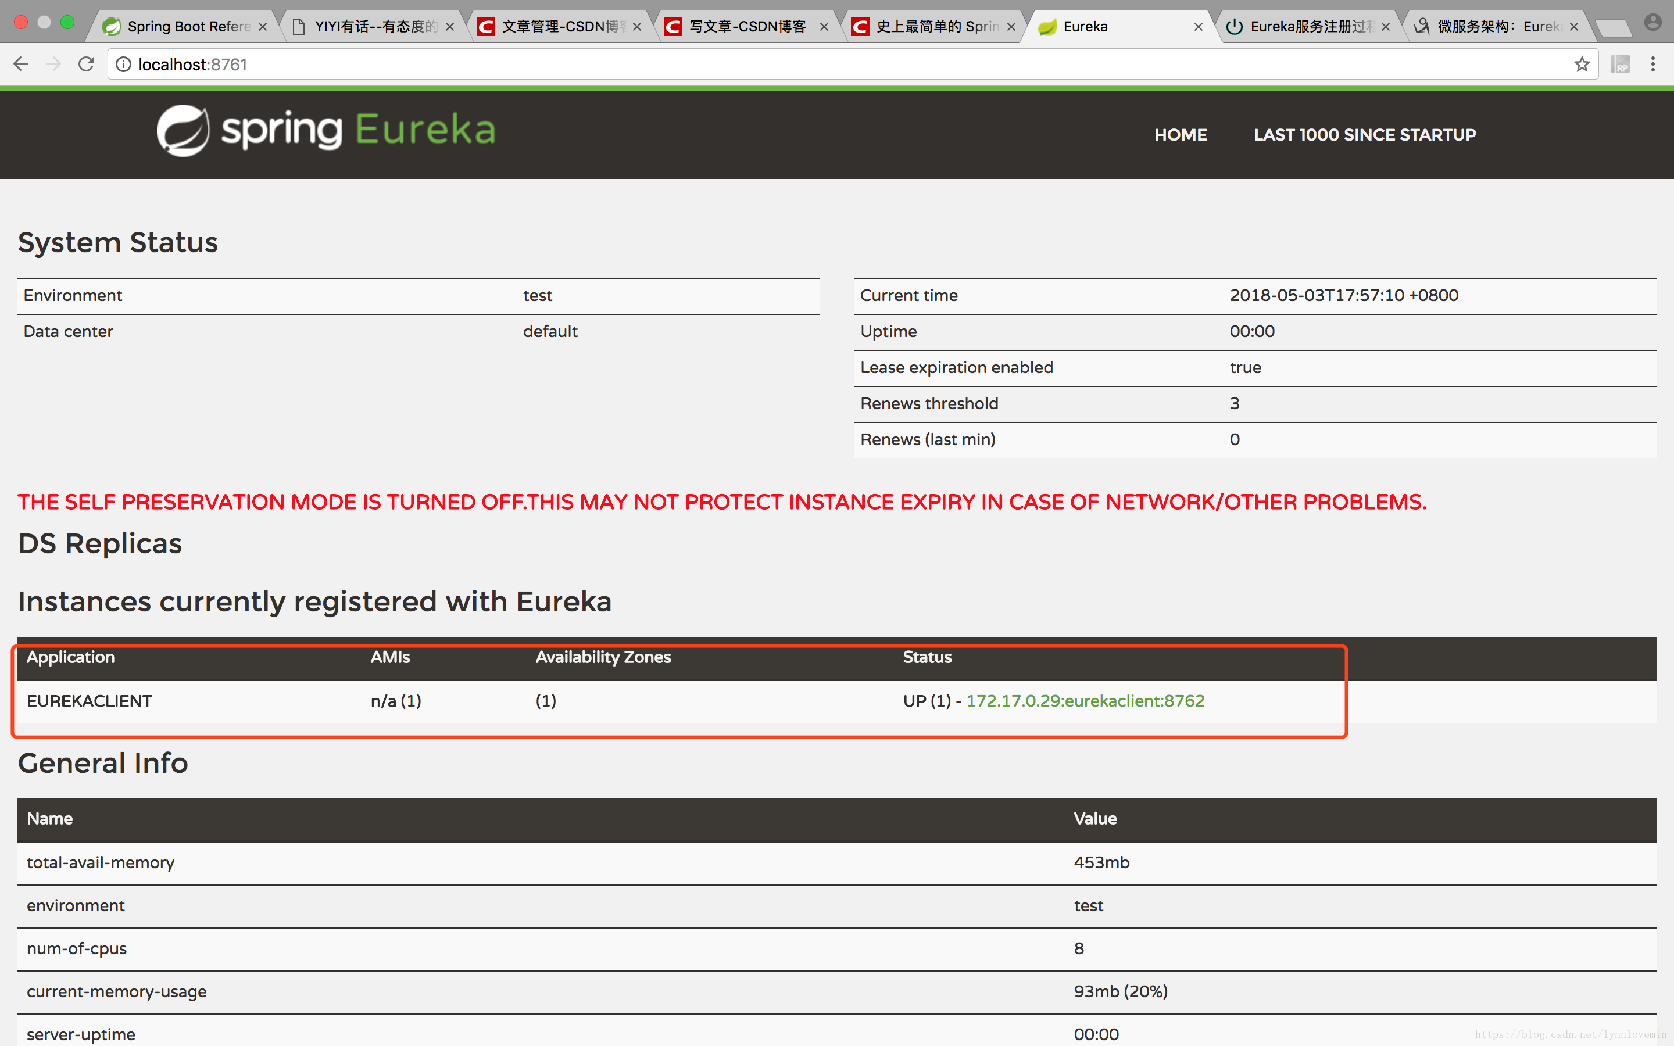Click the Environment value test in System Status
The height and width of the screenshot is (1046, 1674).
tap(538, 295)
